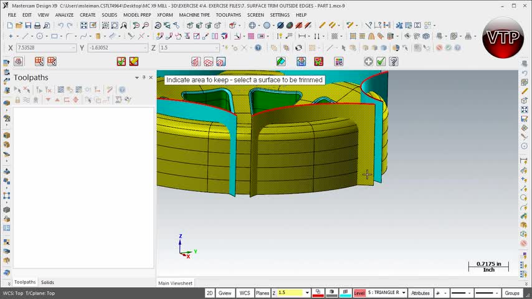Switch to wireframe globe shading
Viewport: 532px width, 299px height.
(252, 26)
